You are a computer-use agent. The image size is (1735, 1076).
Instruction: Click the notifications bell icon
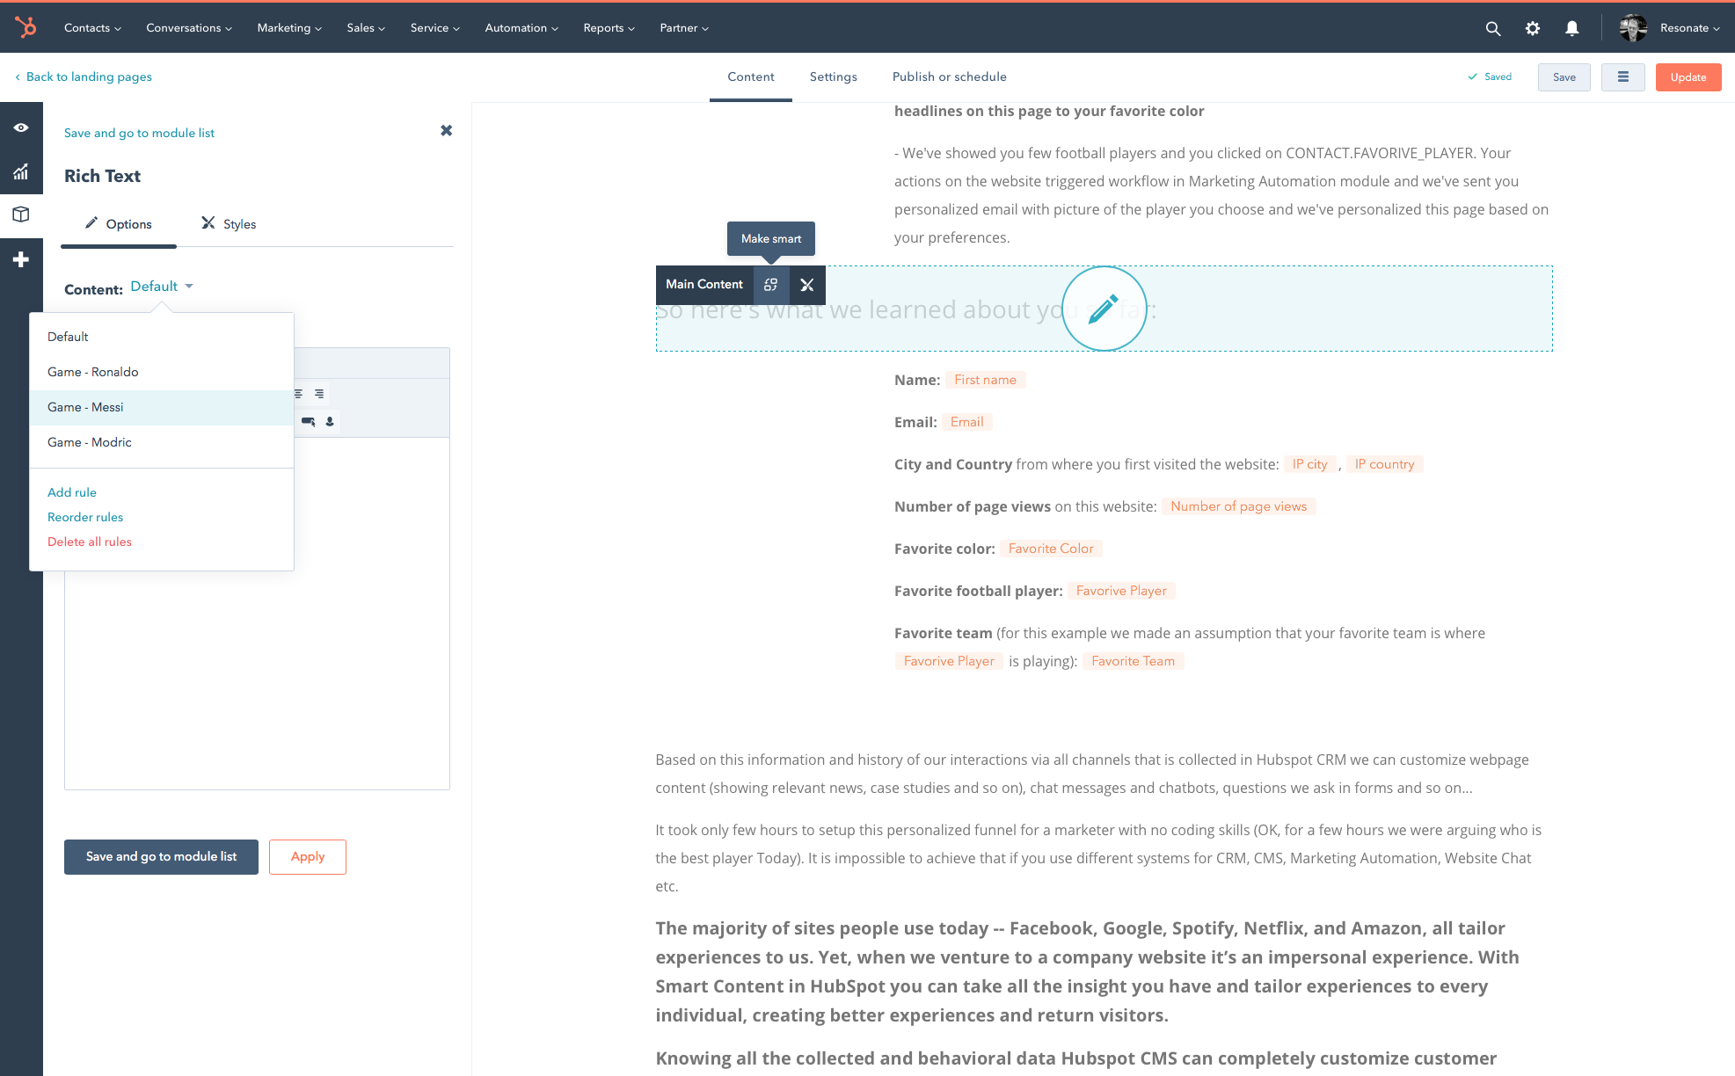coord(1575,27)
